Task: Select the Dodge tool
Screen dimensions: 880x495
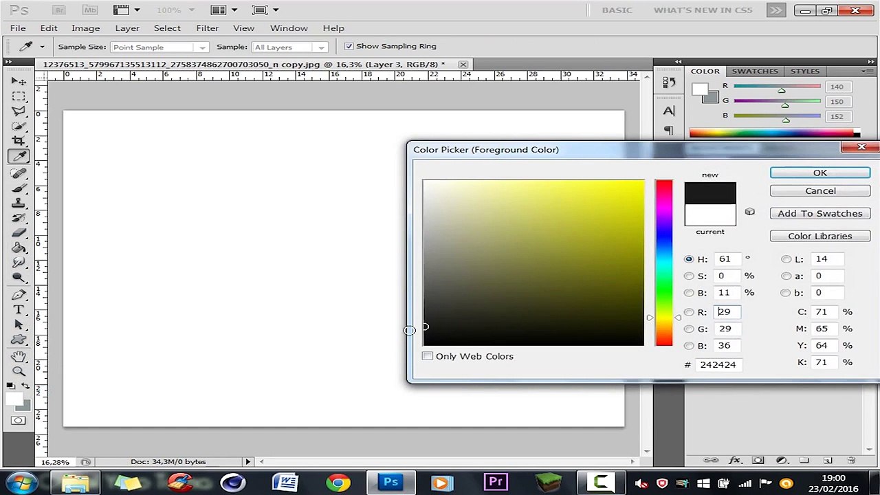Action: [x=19, y=278]
